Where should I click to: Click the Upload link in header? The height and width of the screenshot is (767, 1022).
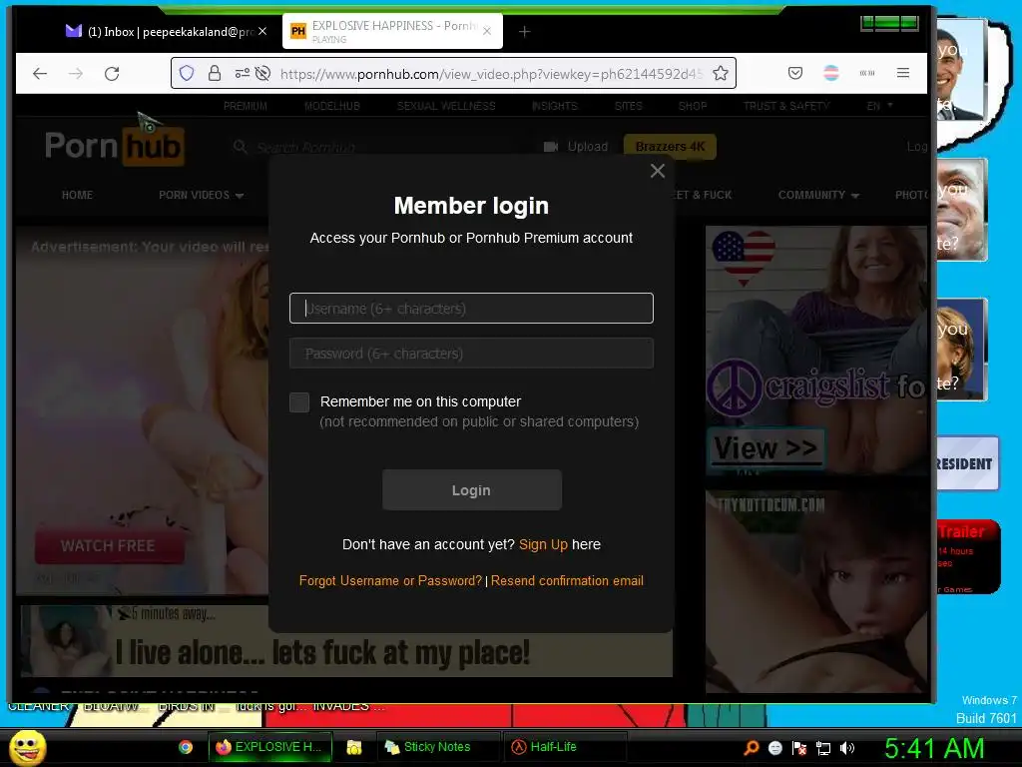[x=587, y=147]
